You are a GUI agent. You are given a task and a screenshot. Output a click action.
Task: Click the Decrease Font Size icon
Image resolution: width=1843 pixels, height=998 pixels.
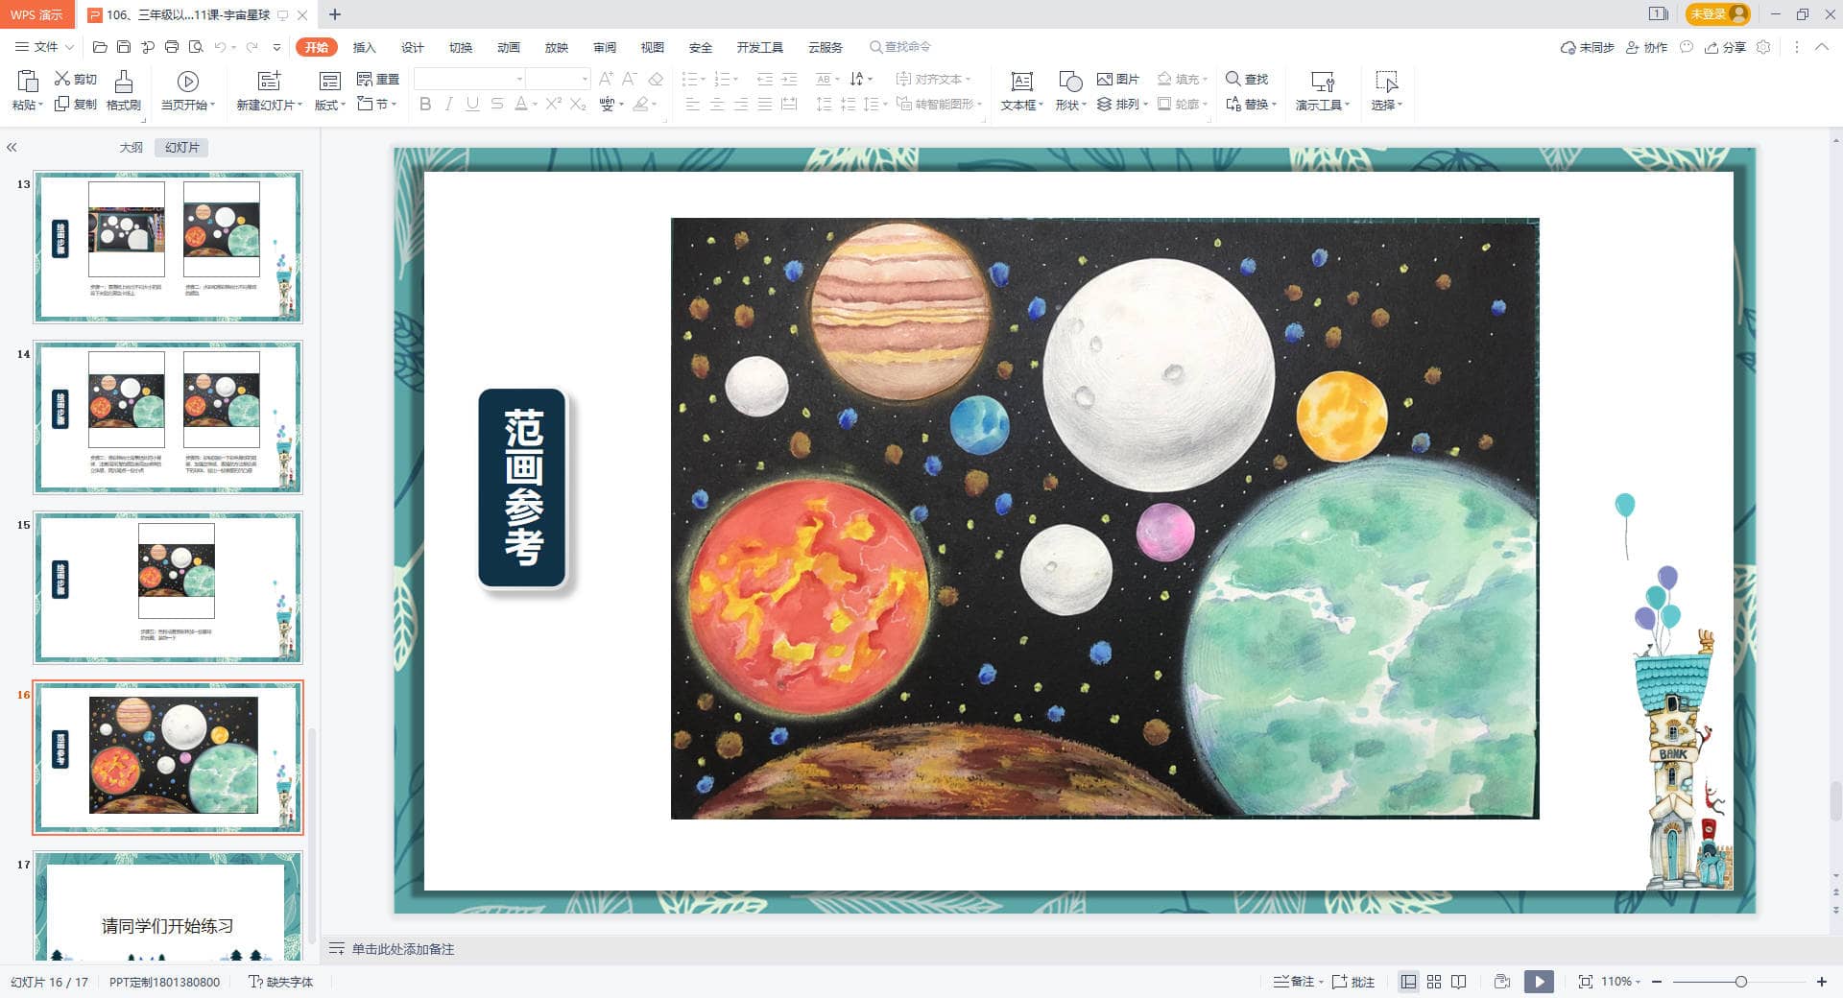click(x=630, y=79)
